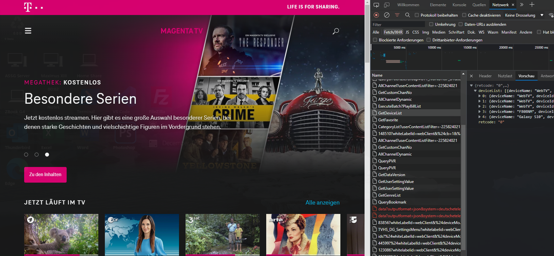This screenshot has height=256, width=554.
Task: Enable Protokoll beibehalten checkbox
Action: (417, 15)
